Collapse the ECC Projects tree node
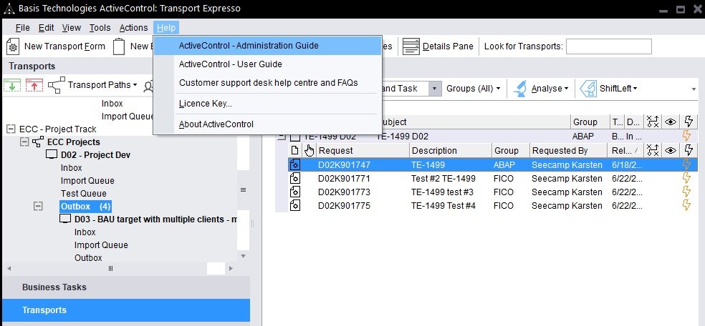This screenshot has width=705, height=326. 25,142
